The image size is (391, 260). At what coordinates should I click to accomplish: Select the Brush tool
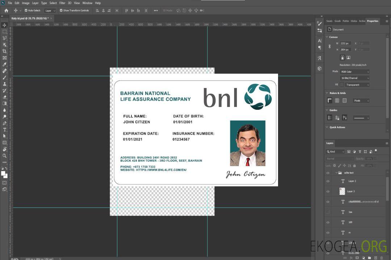tap(4, 77)
